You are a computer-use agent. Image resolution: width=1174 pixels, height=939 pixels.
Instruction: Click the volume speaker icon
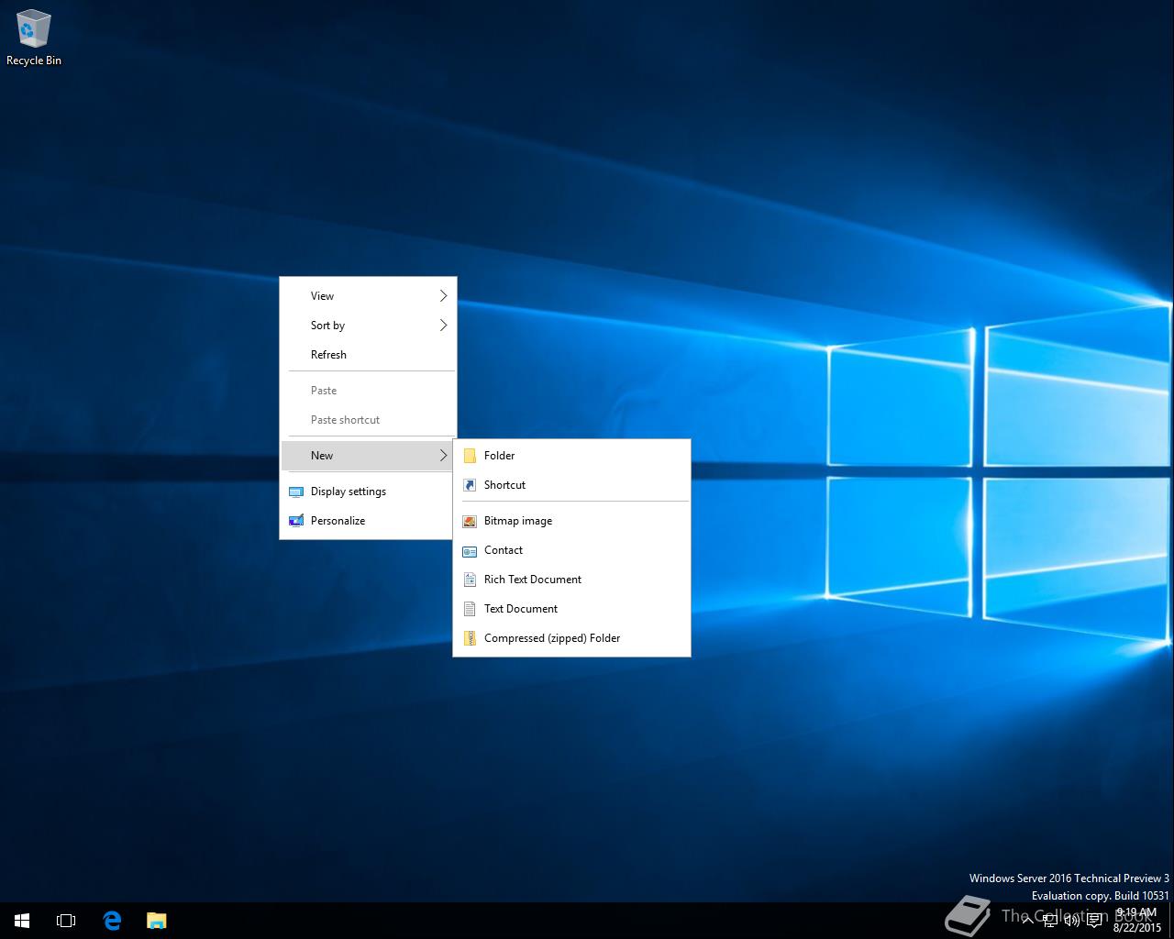[1071, 921]
